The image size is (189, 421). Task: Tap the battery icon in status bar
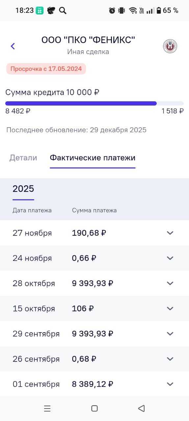tap(159, 11)
